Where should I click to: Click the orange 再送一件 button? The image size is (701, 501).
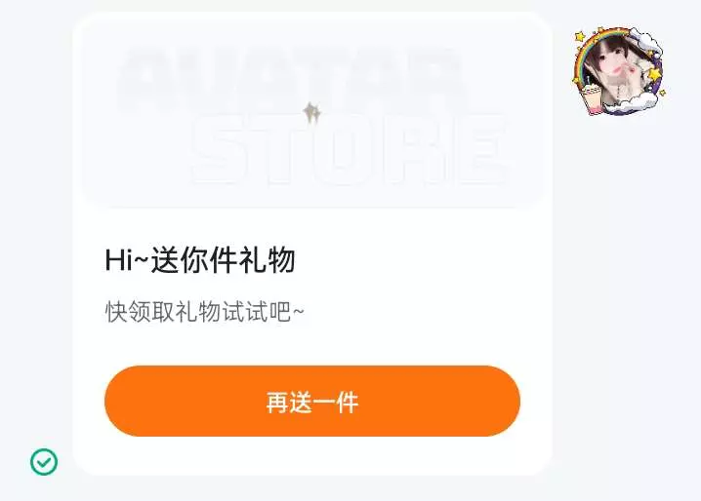tap(312, 401)
